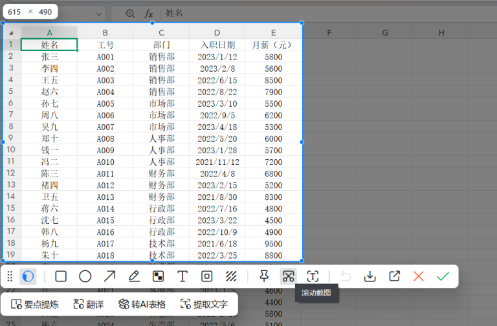Click cell containing 2022/10/9
The image size is (497, 326).
(217, 232)
